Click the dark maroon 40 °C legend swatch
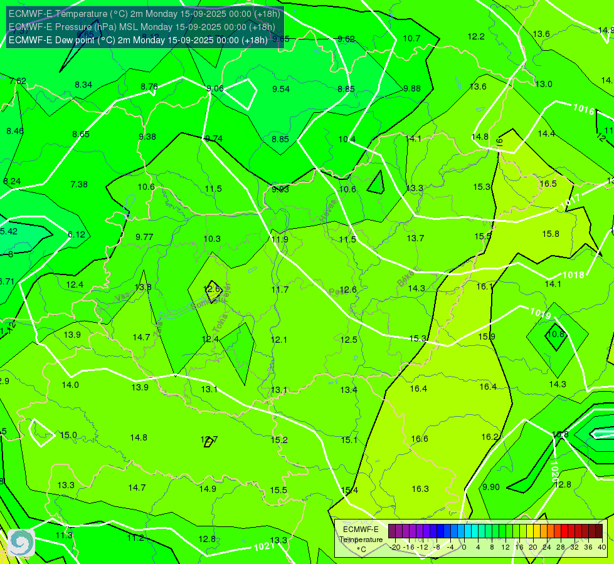614x564 pixels. 599,531
